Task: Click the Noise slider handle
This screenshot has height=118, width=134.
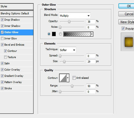Action: tap(60, 27)
